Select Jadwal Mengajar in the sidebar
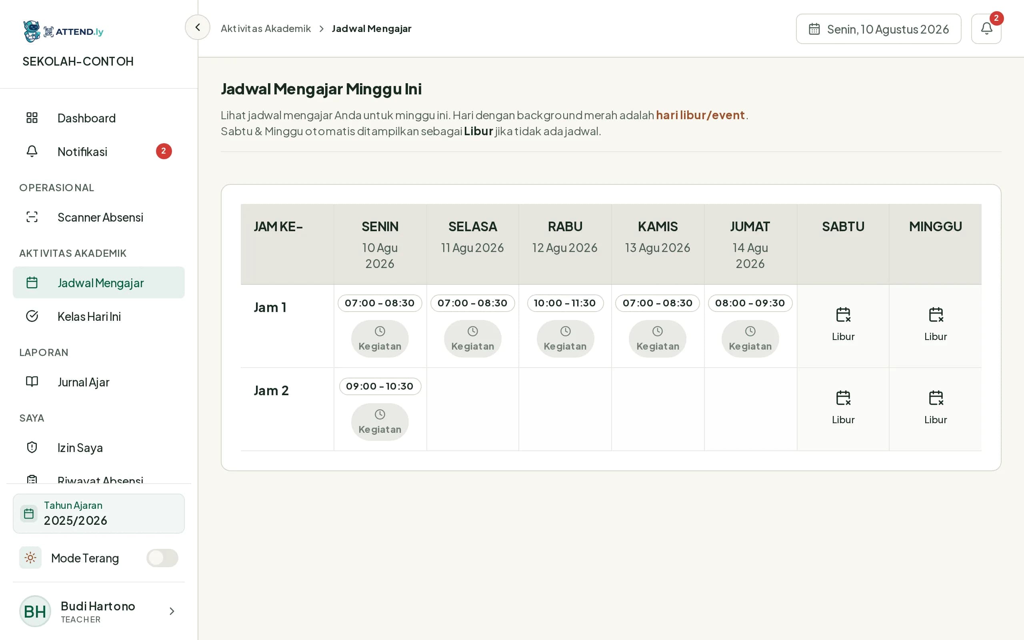This screenshot has width=1024, height=640. pyautogui.click(x=98, y=282)
